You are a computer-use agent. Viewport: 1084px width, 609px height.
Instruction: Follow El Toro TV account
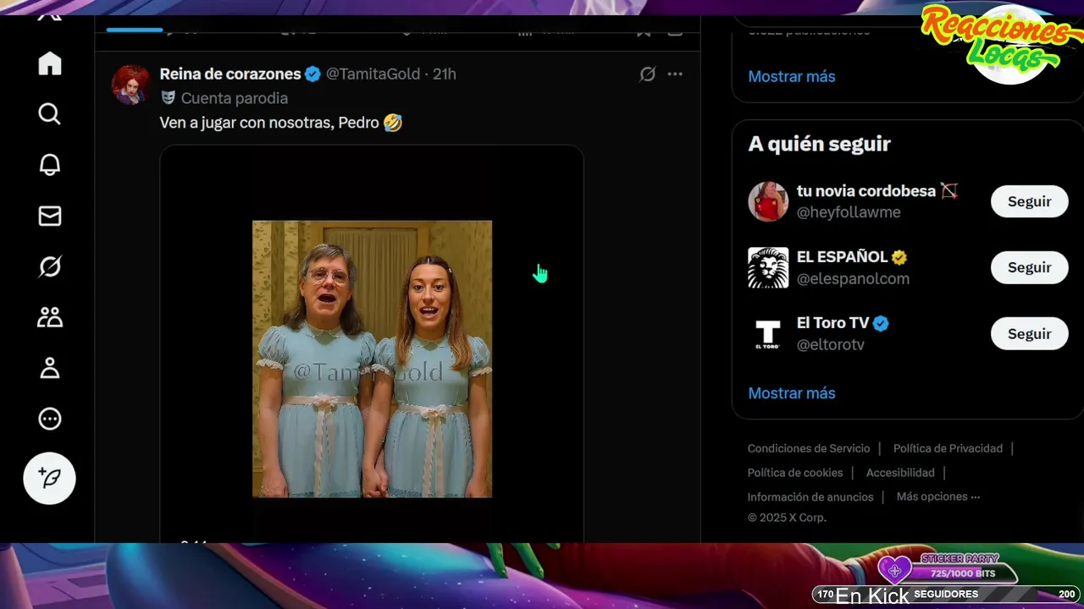[1029, 333]
